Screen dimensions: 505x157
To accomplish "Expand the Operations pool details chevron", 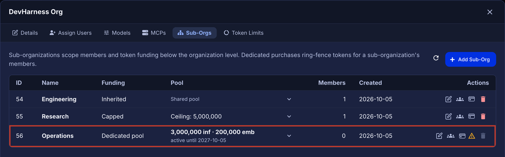I will (289, 136).
